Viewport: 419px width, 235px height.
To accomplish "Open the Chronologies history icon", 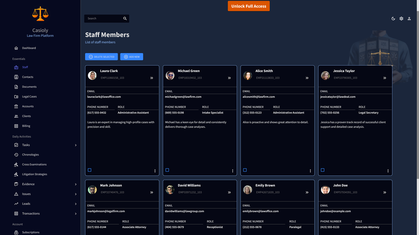I will click(x=16, y=155).
